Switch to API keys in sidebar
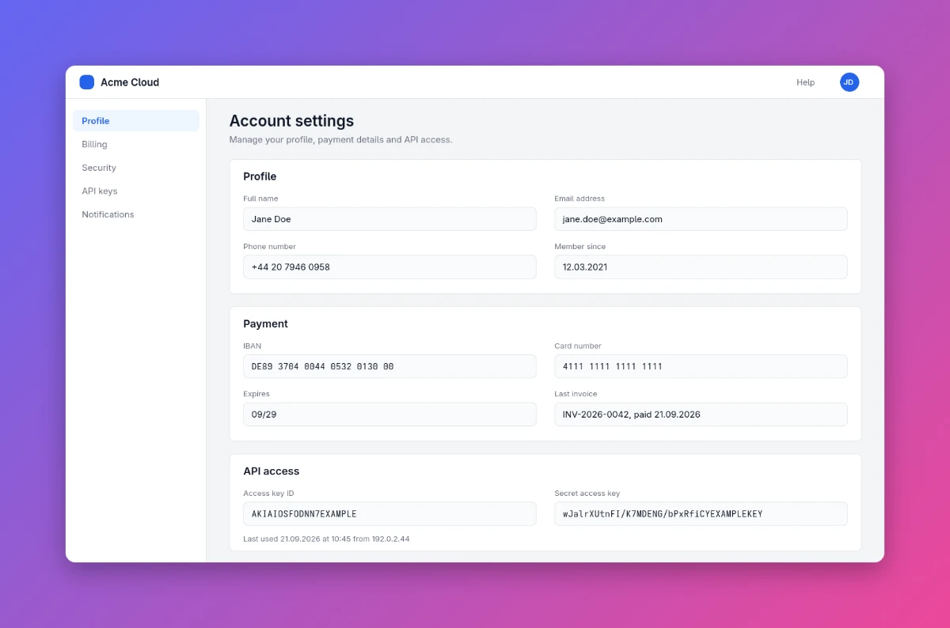This screenshot has height=628, width=950. [136, 191]
